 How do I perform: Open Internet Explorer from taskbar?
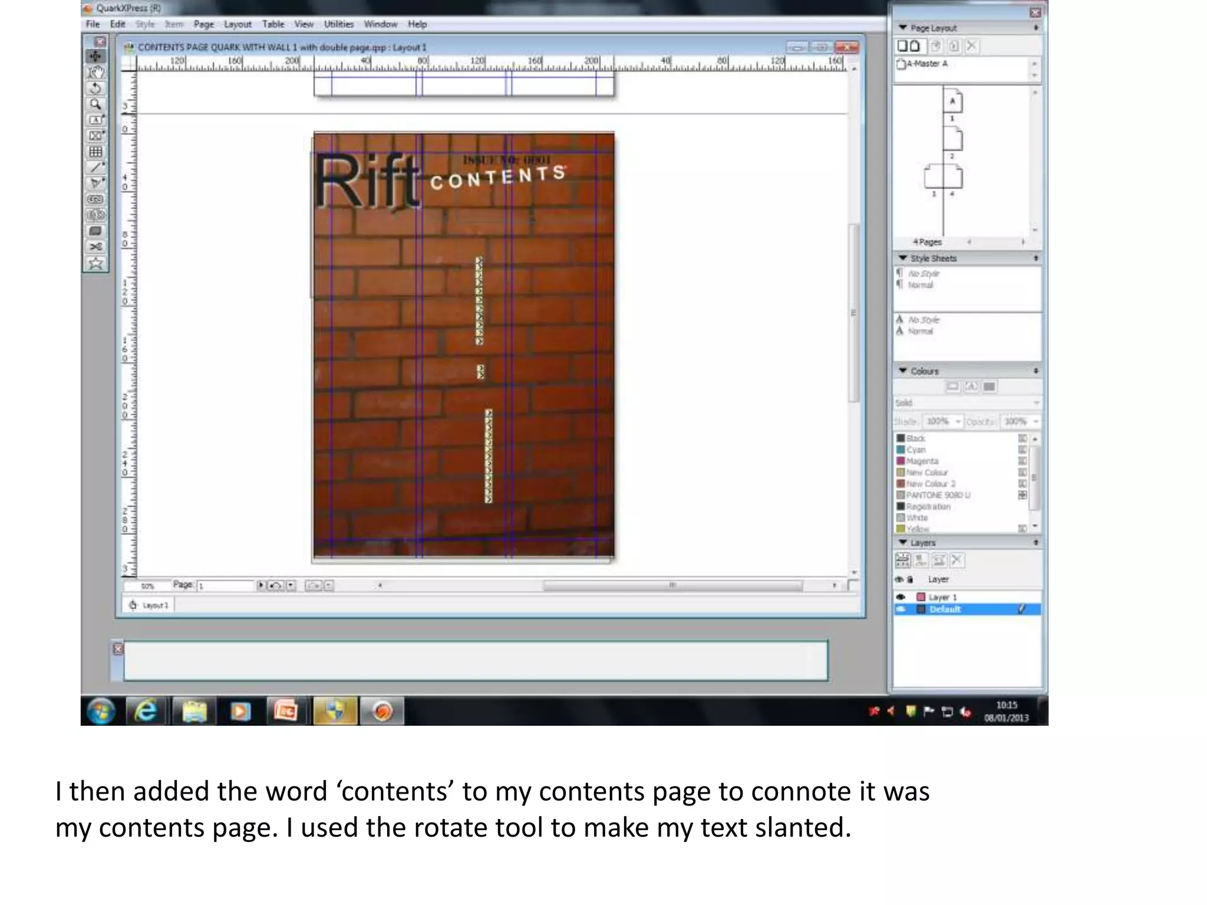[x=146, y=711]
